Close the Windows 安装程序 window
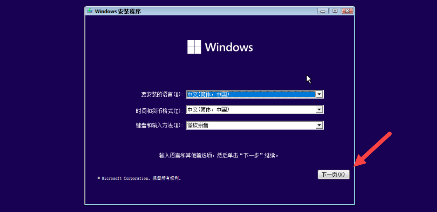 347,11
